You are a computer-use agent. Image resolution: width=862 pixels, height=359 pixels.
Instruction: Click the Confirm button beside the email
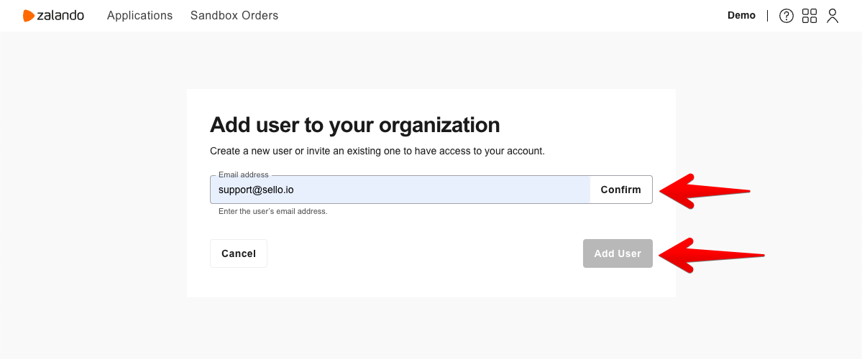tap(620, 190)
